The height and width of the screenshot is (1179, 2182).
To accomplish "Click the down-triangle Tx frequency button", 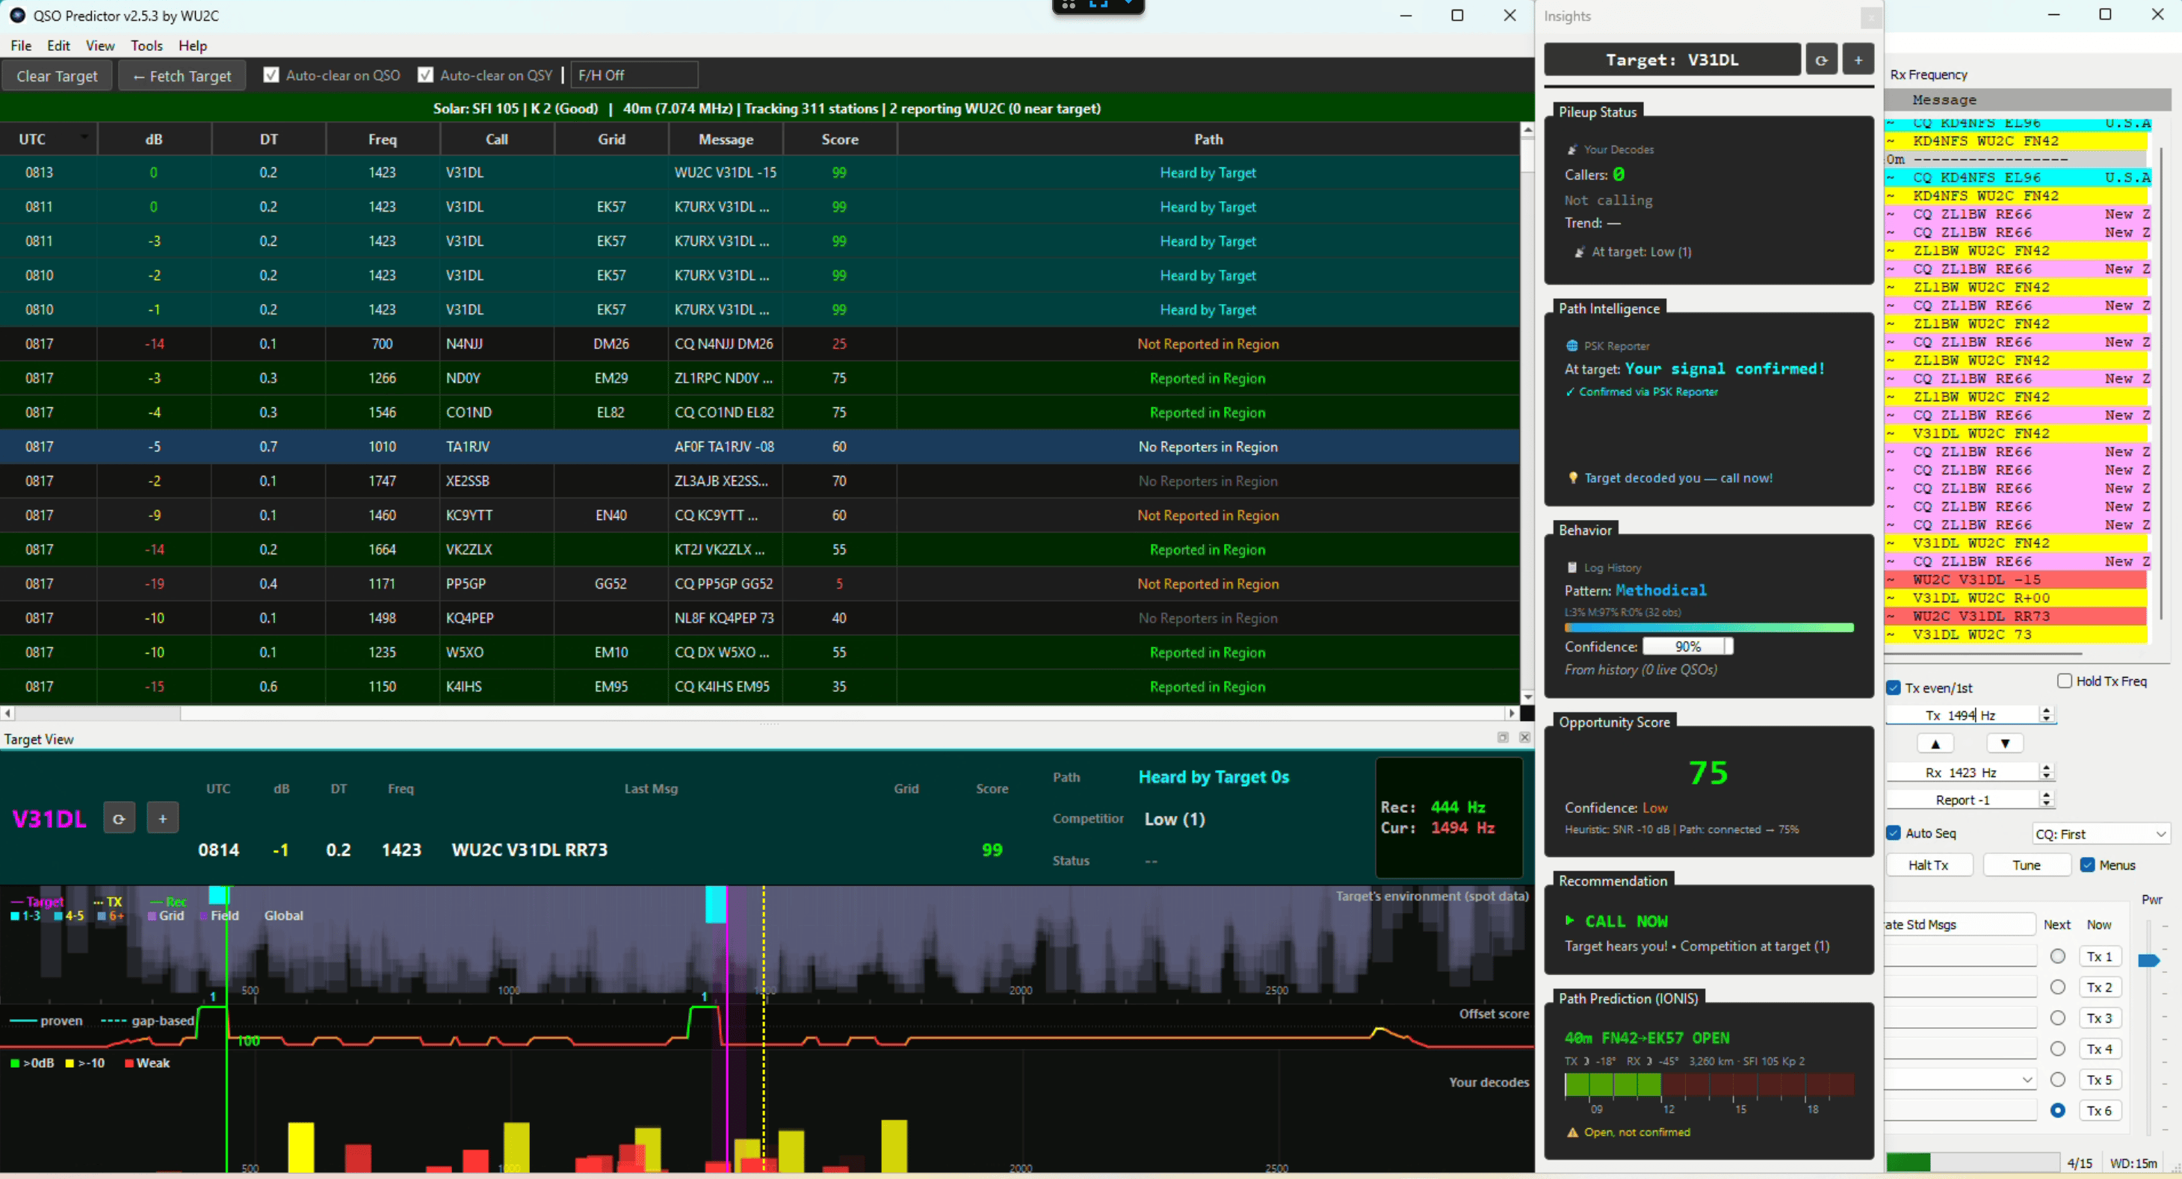I will pos(2005,743).
